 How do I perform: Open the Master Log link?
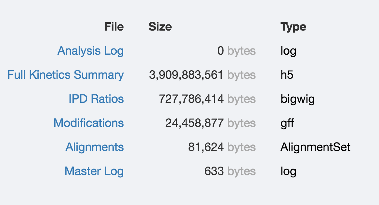coord(94,171)
